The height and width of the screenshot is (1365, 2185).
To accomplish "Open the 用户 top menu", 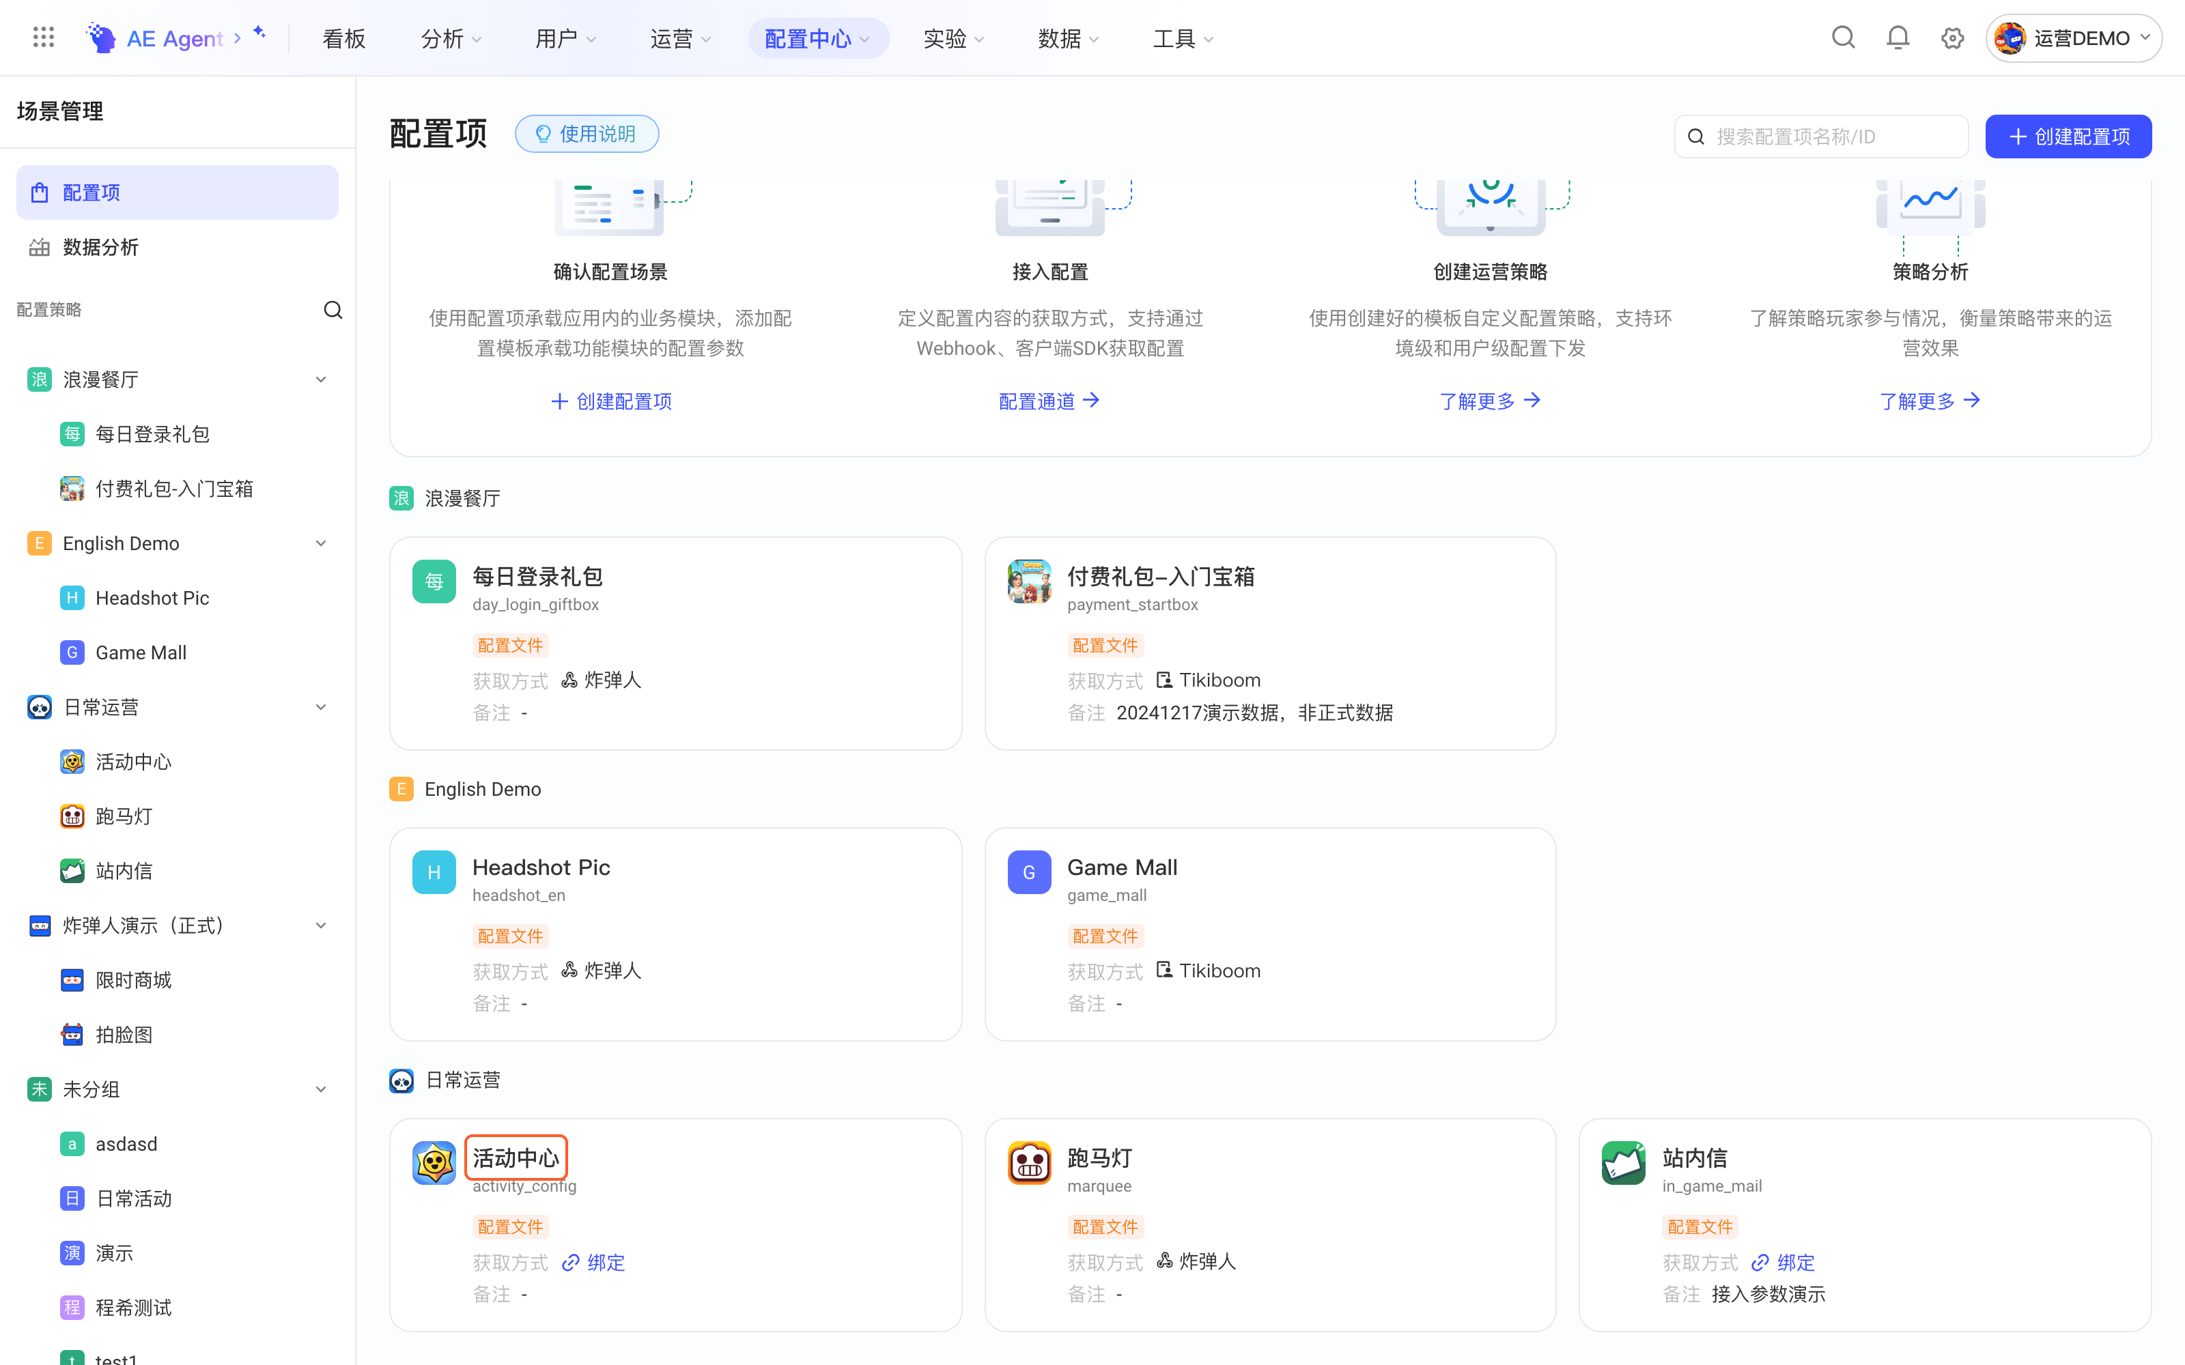I will [565, 38].
